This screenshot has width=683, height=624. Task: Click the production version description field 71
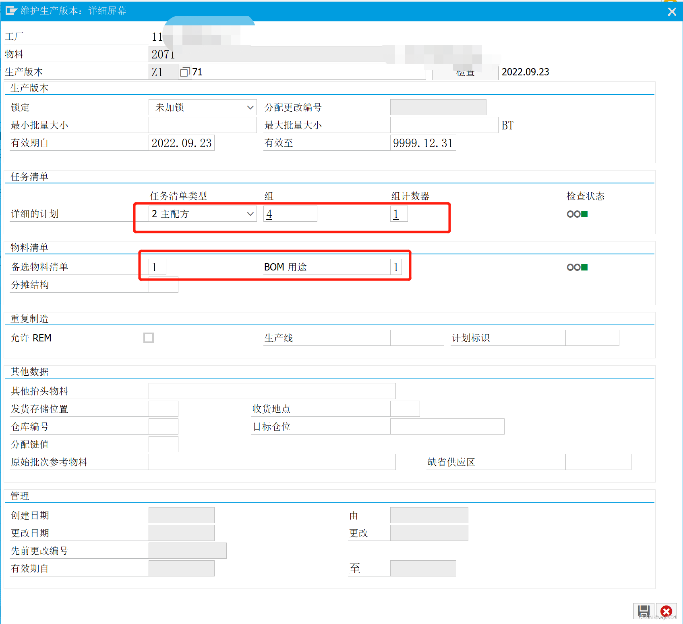tap(308, 72)
